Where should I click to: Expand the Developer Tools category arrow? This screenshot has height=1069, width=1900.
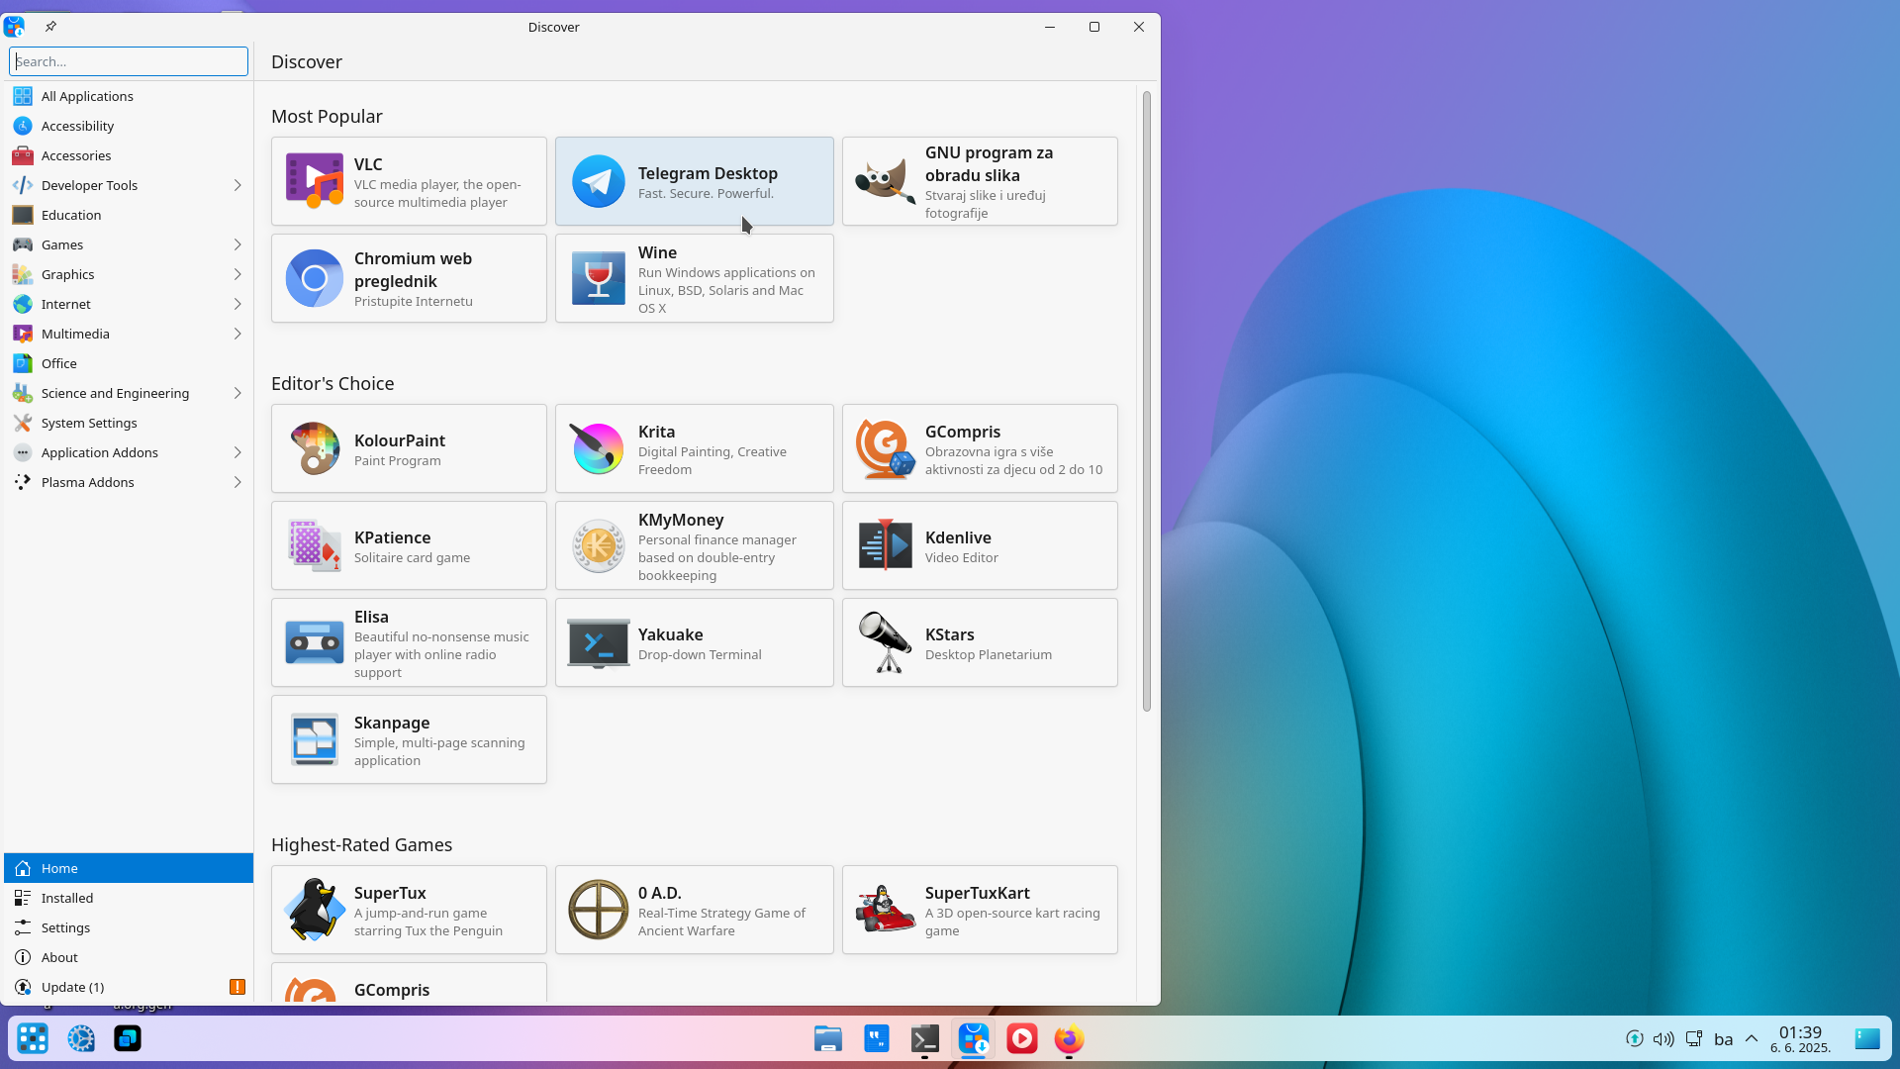pyautogui.click(x=237, y=185)
